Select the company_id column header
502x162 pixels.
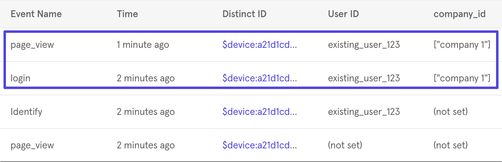coord(459,14)
